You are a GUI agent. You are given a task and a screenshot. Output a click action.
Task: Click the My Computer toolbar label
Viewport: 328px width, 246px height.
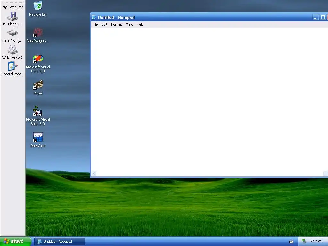click(12, 7)
